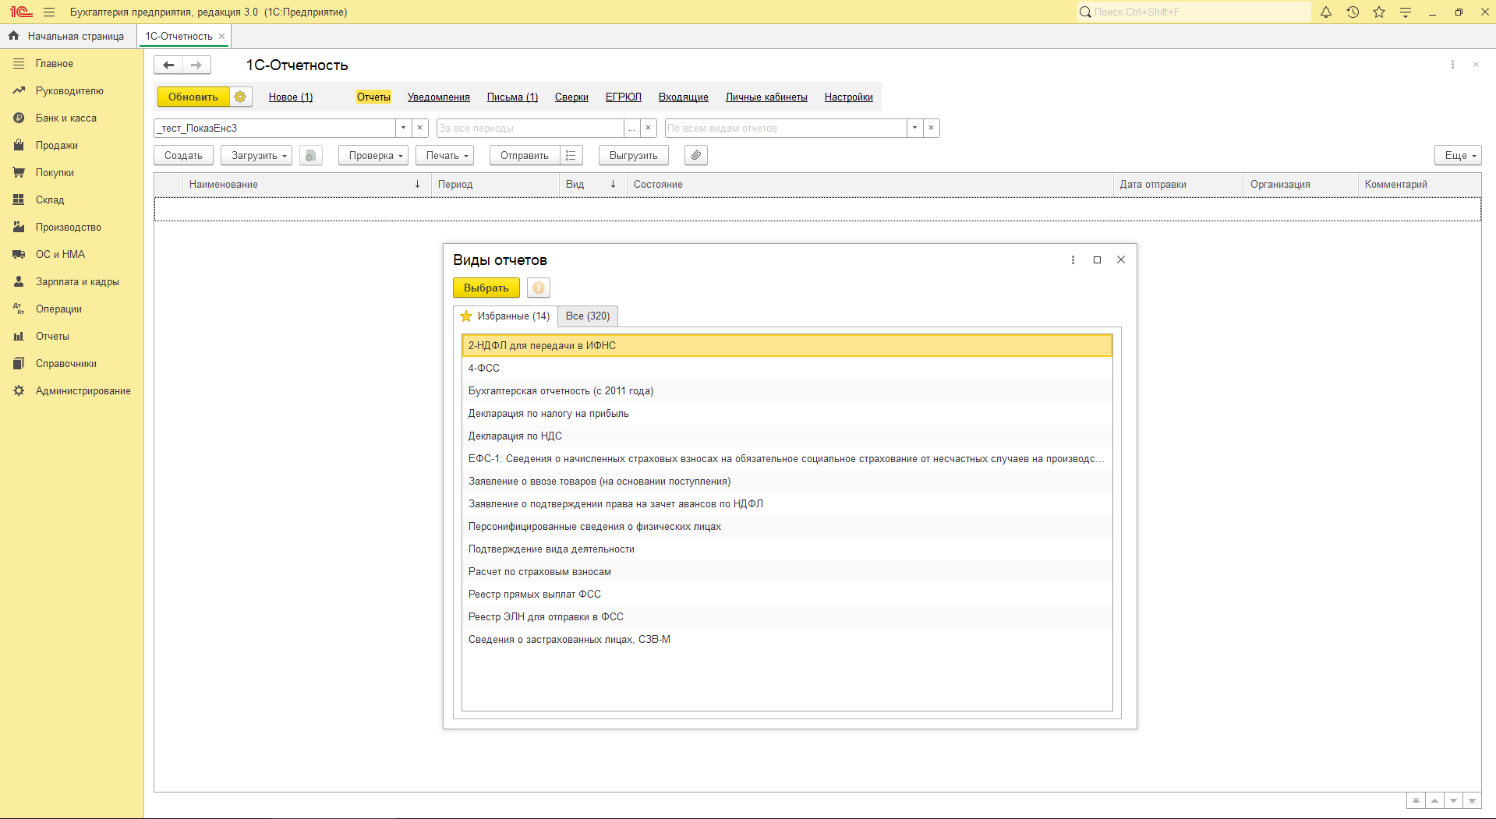Open Новое (1) link
Screen dimensions: 1496x819
pyautogui.click(x=291, y=97)
